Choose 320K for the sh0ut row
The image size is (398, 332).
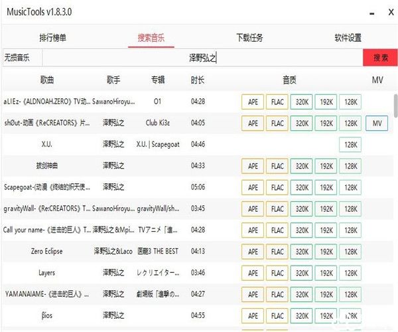coord(302,124)
